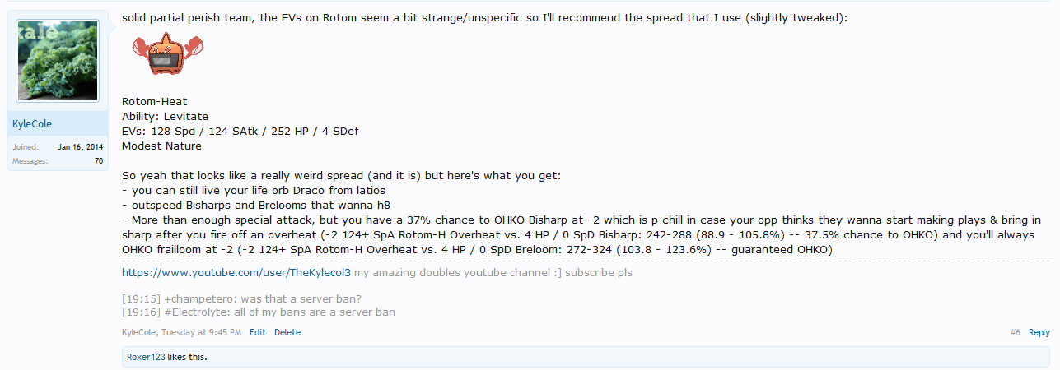Click the opening solid partial perish team sentence
This screenshot has width=1060, height=370.
(x=484, y=17)
